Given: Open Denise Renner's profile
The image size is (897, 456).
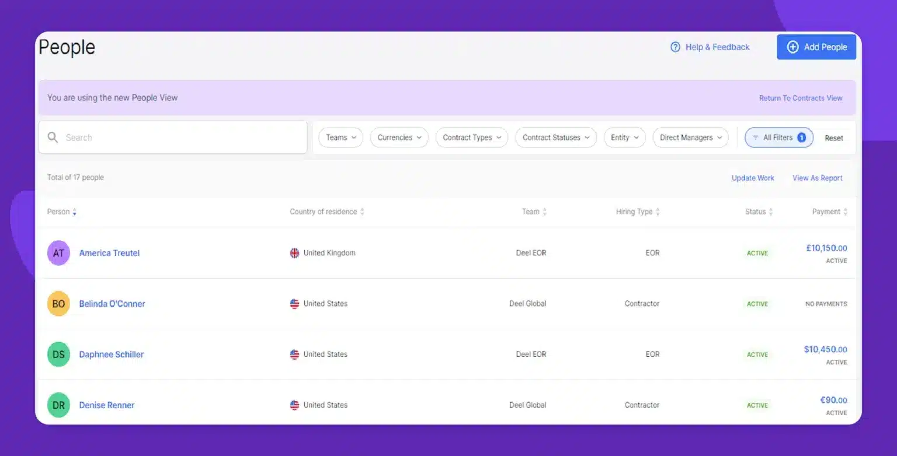Looking at the screenshot, I should (x=107, y=405).
